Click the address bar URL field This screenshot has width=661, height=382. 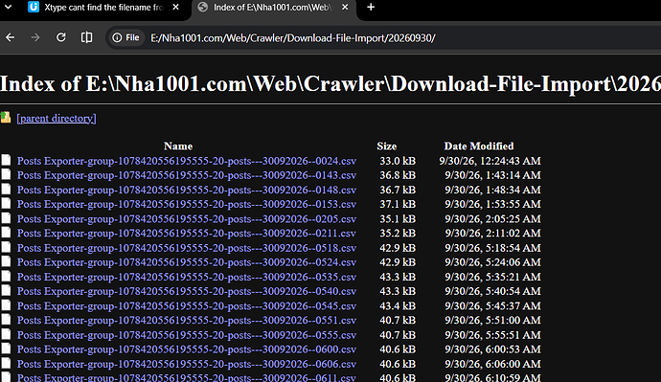[293, 38]
